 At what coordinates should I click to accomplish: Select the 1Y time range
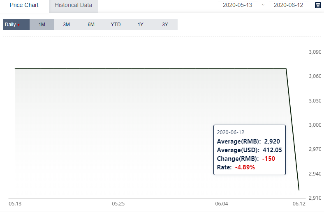click(141, 25)
